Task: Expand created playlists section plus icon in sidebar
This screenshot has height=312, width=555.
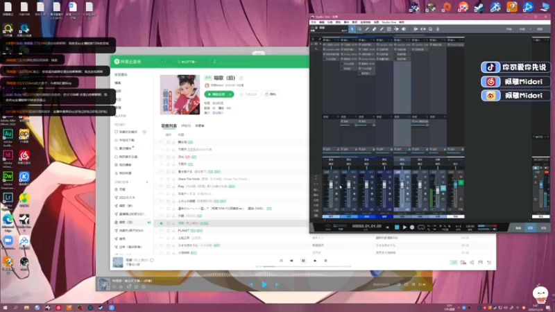Action: click(x=147, y=182)
